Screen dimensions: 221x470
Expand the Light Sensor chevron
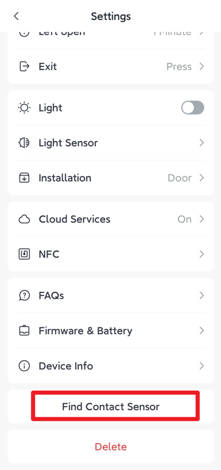click(x=202, y=143)
